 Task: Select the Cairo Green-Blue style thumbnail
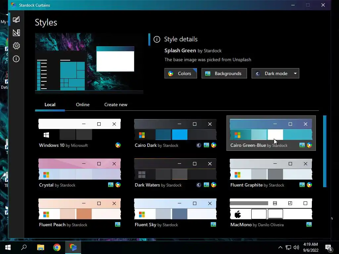coord(271,130)
